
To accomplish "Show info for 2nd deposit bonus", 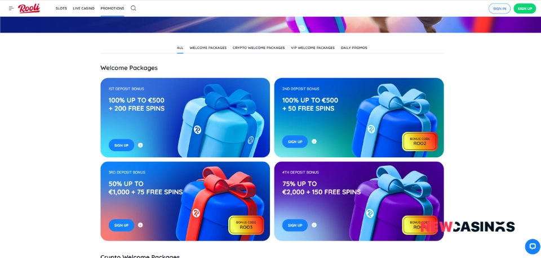I will click(314, 142).
